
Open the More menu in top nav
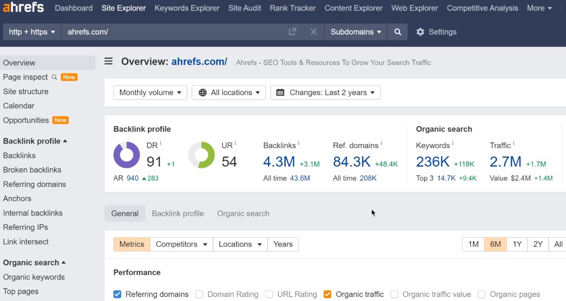pyautogui.click(x=539, y=8)
